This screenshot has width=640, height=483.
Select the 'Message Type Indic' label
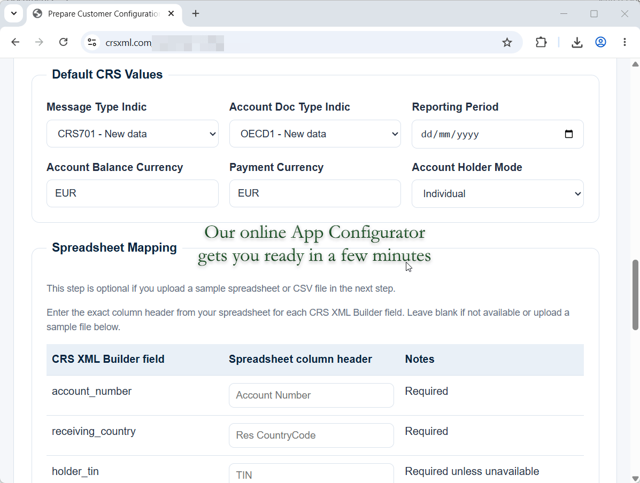(x=97, y=107)
